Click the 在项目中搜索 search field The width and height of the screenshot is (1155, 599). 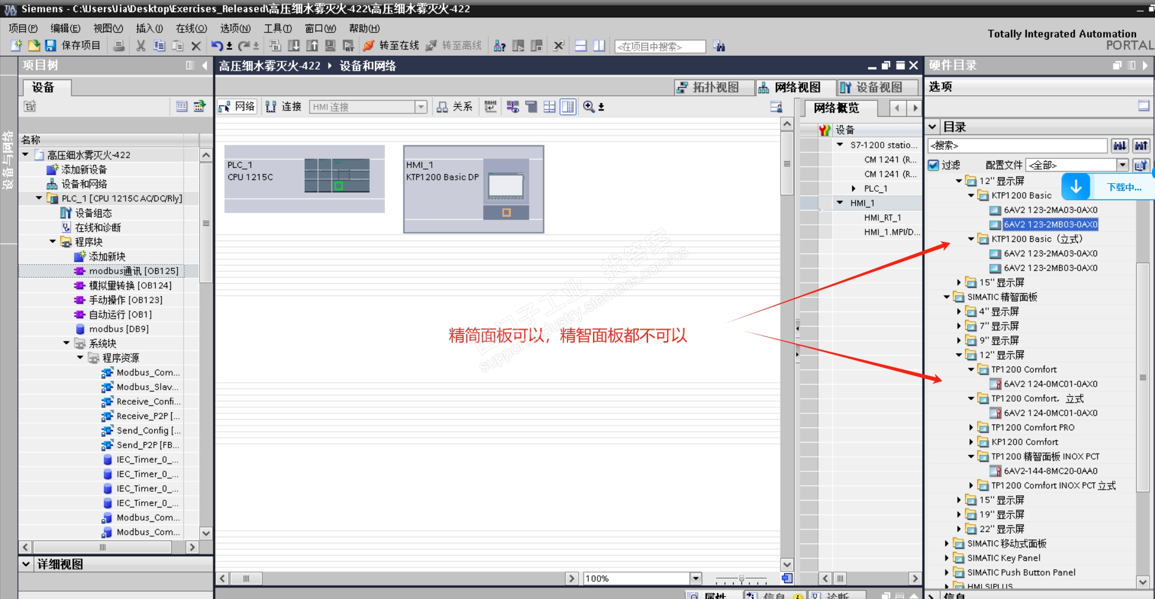660,46
